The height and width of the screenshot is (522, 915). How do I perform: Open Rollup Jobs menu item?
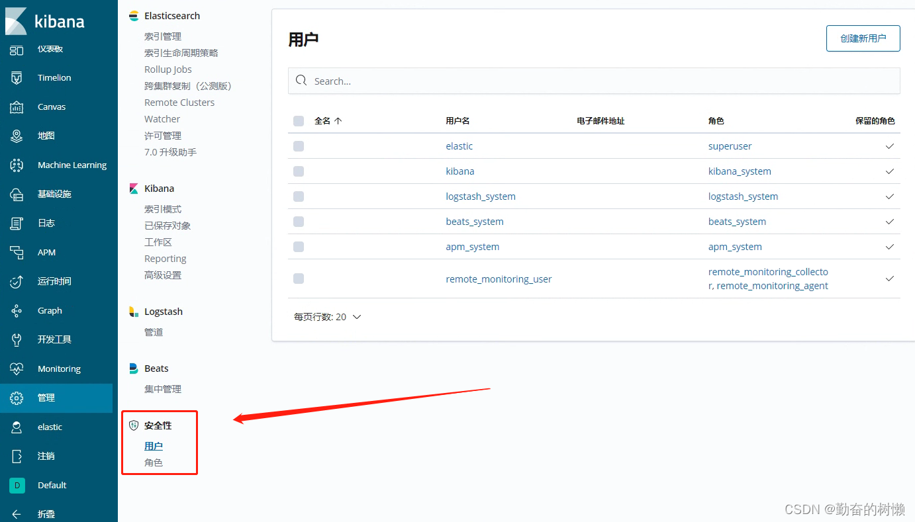pos(168,69)
